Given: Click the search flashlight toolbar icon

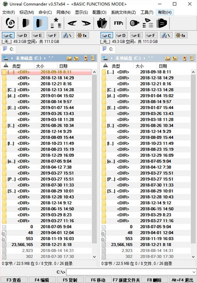Looking at the screenshot, I should tap(135, 23).
